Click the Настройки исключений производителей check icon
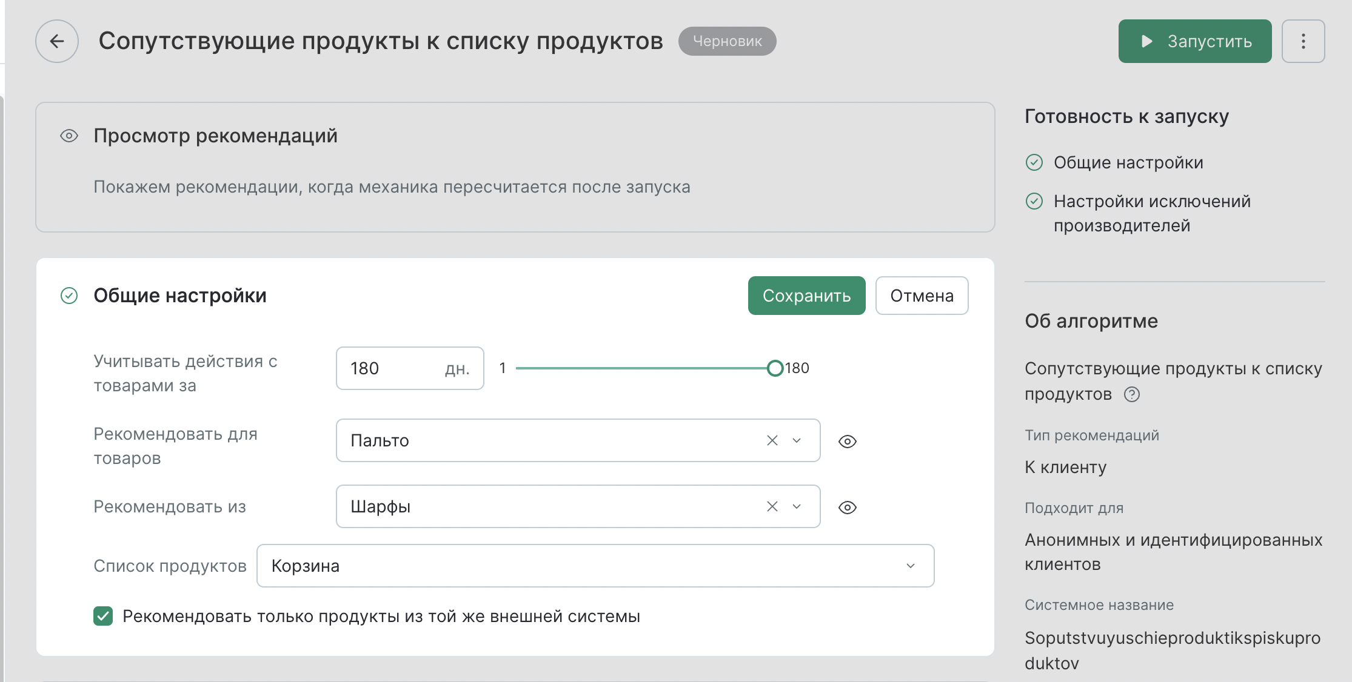 point(1034,201)
